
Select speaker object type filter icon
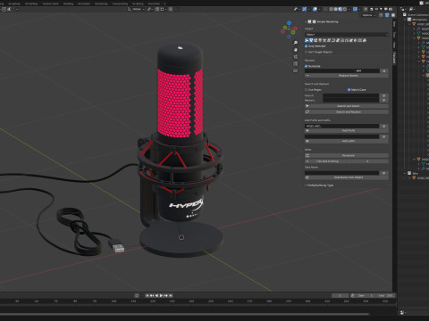point(356,40)
